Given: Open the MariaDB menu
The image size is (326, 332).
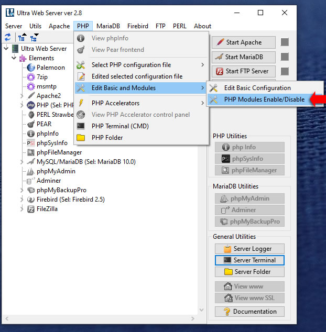Looking at the screenshot, I should (108, 26).
